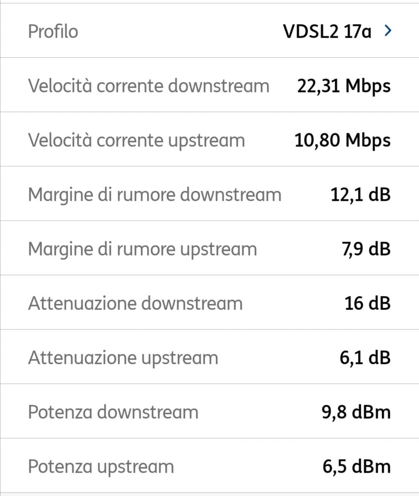
Task: Click the Mbps unit beside 22,31
Action: click(369, 86)
